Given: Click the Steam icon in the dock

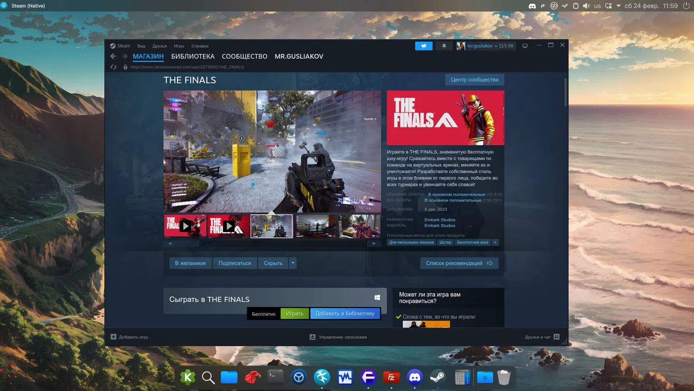Looking at the screenshot, I should (438, 378).
